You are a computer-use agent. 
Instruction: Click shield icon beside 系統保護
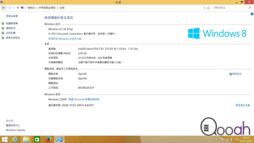click(3, 33)
